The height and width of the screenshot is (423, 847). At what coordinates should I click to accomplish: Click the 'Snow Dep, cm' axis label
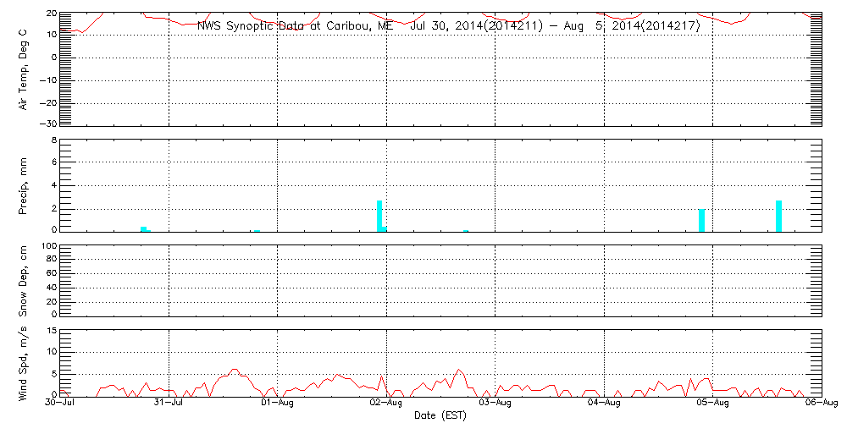(24, 280)
